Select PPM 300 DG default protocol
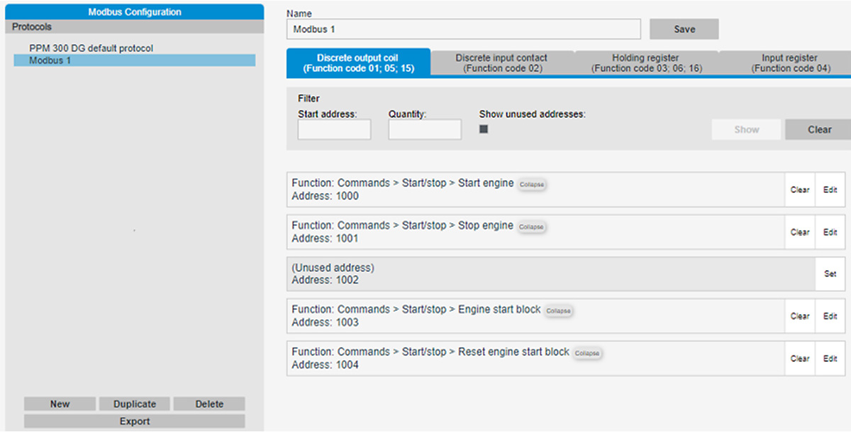Image resolution: width=851 pixels, height=432 pixels. [x=91, y=48]
